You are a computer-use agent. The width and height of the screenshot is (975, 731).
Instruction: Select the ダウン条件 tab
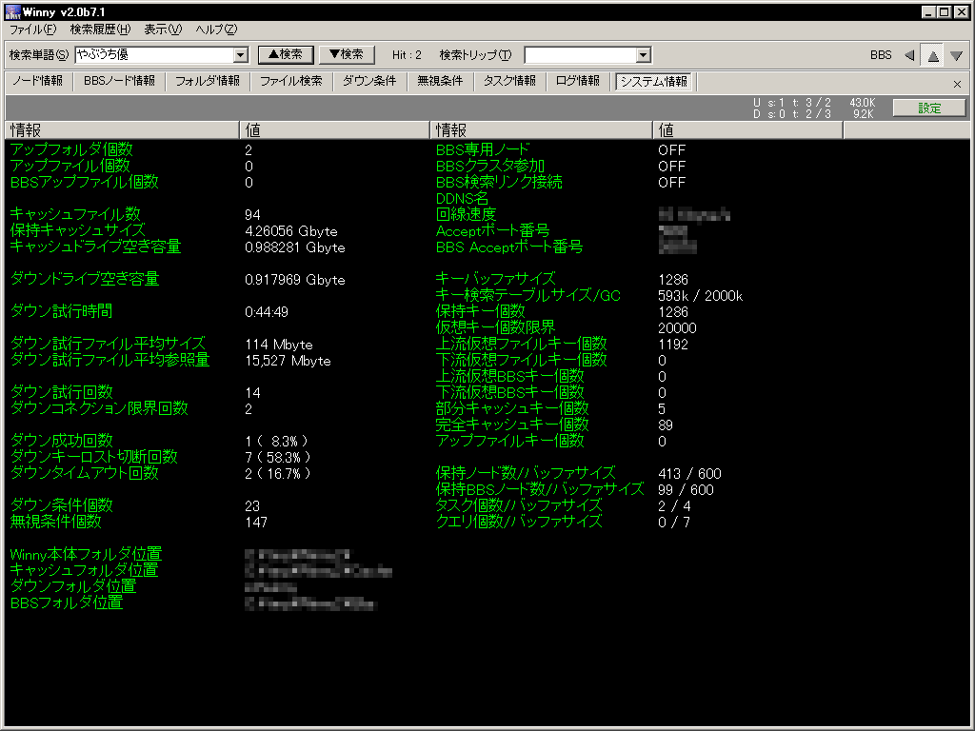369,82
